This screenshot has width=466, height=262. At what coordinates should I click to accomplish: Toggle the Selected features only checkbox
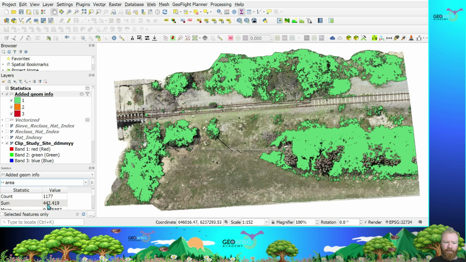pos(2,214)
